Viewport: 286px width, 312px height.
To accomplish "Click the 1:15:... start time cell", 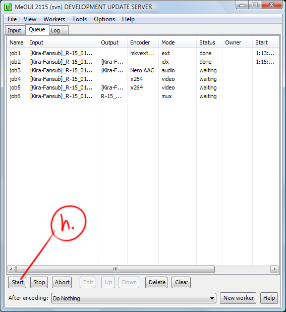I will click(265, 62).
